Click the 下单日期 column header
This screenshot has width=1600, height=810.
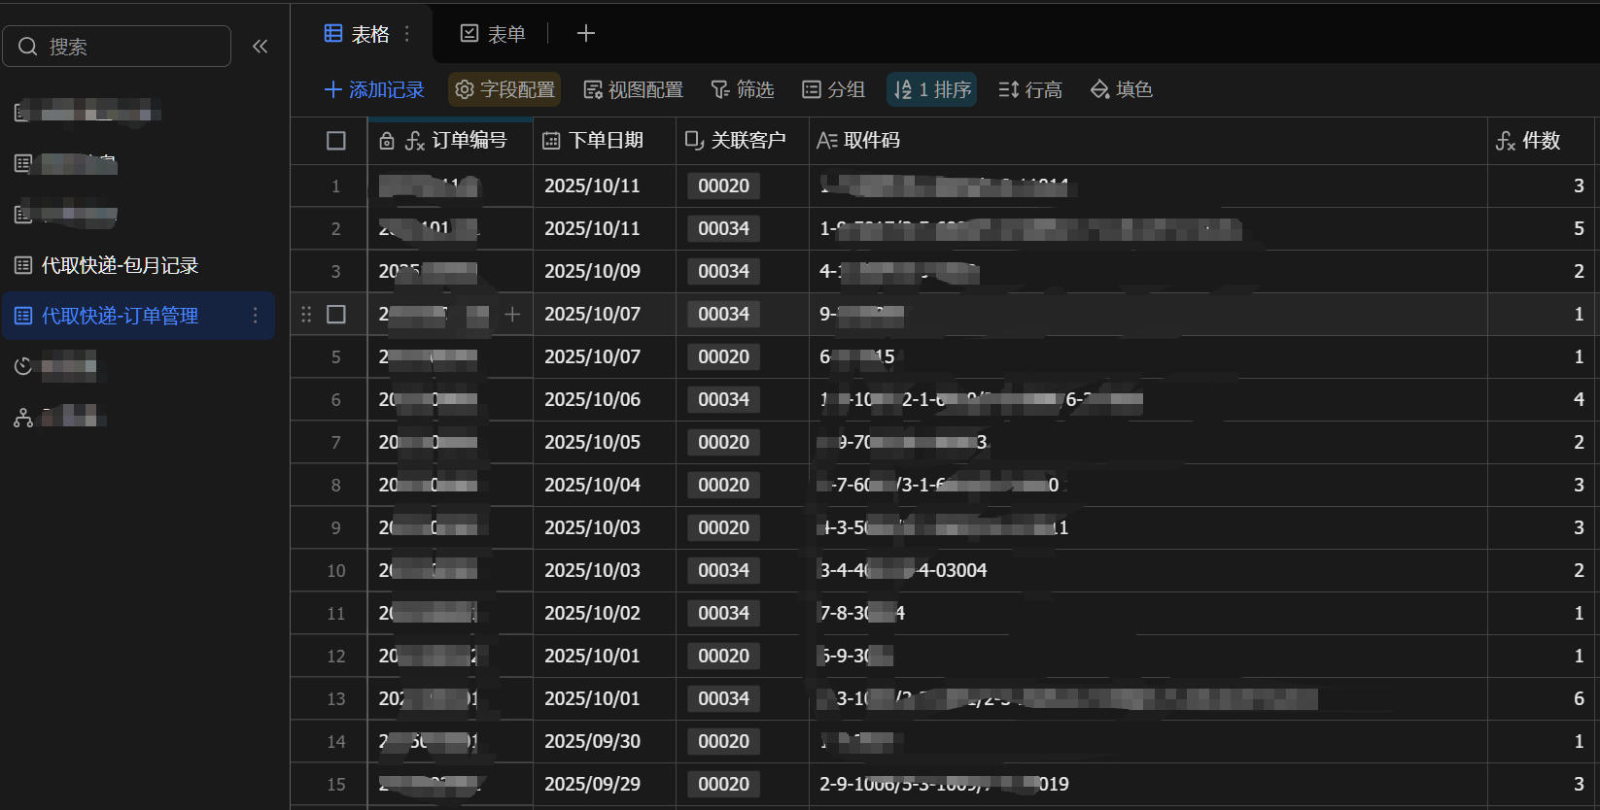pos(605,141)
